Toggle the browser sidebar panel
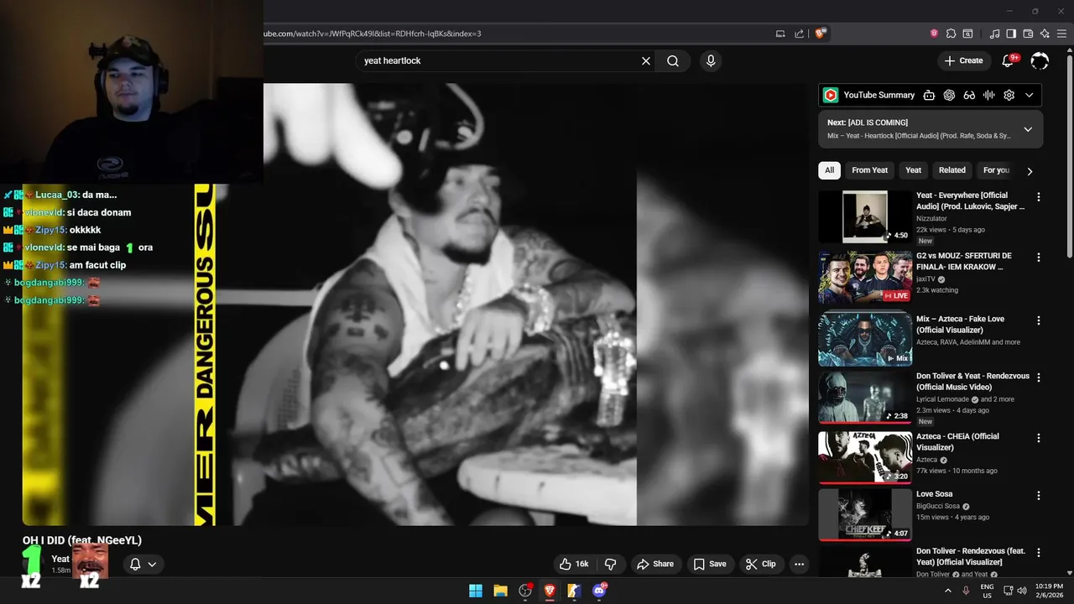Screen dimensions: 1074x604 [1011, 34]
